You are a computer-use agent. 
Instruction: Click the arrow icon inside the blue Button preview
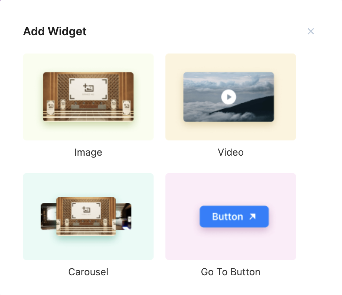point(253,216)
